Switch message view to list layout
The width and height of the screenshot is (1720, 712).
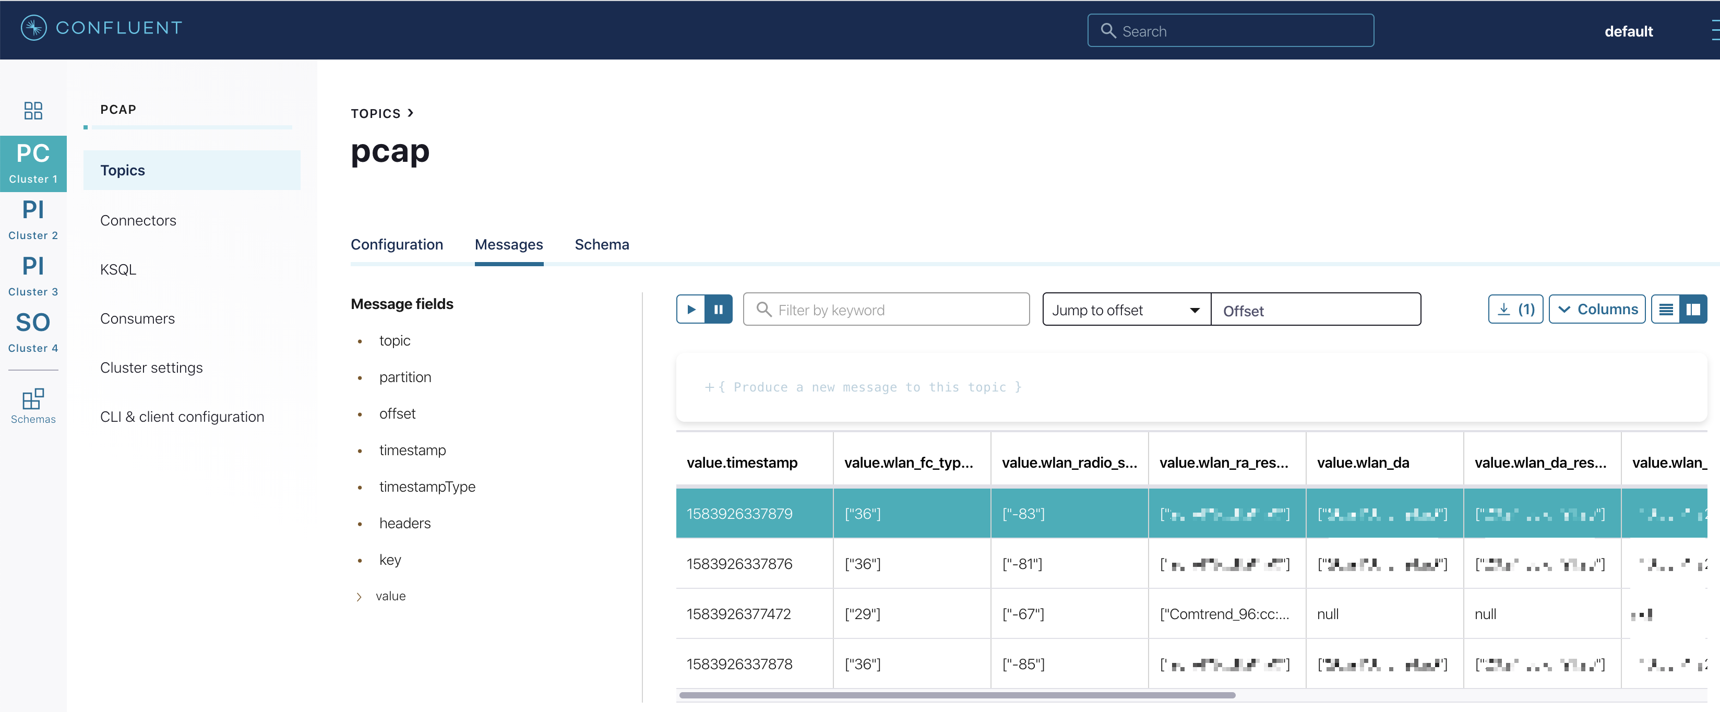click(x=1667, y=308)
